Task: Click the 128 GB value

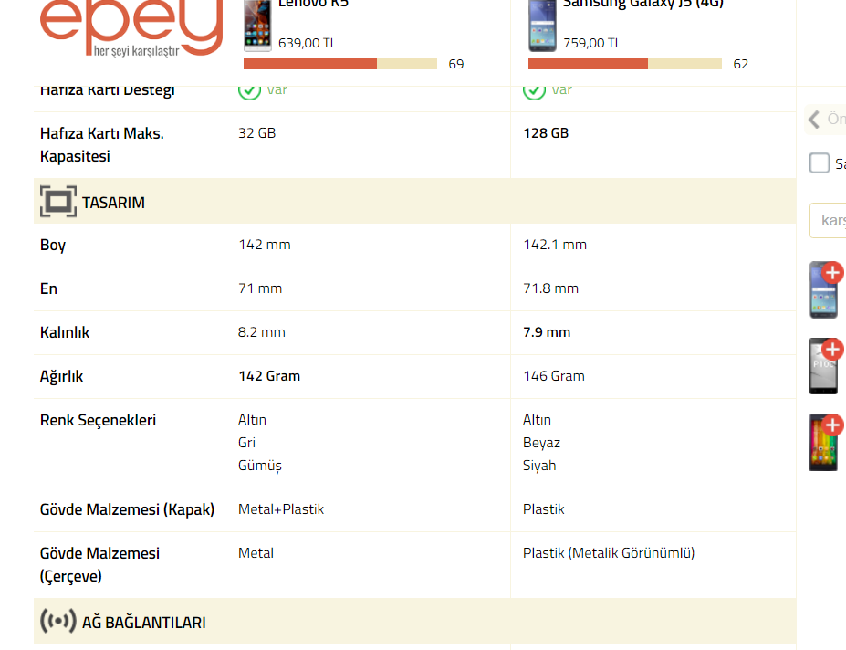Action: (546, 133)
